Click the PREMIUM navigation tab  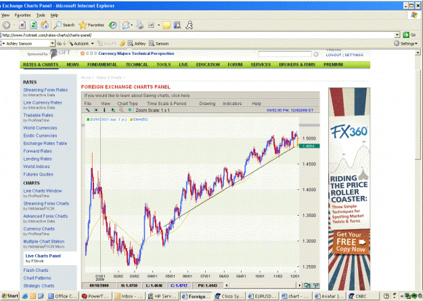click(x=333, y=64)
